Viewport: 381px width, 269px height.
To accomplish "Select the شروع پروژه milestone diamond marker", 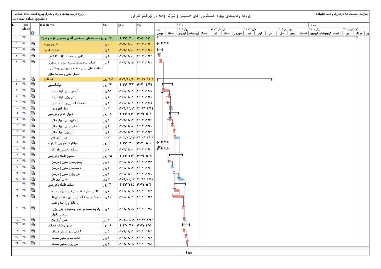I will click(x=158, y=44).
